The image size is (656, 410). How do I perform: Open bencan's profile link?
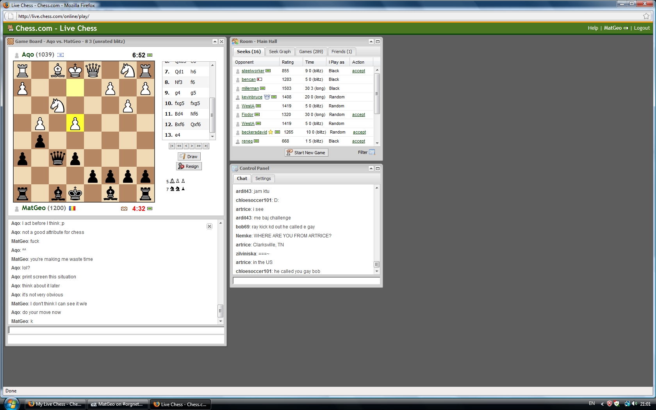pos(248,80)
